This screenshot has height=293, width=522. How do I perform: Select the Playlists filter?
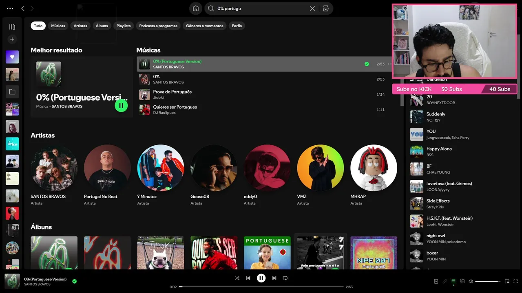124,26
